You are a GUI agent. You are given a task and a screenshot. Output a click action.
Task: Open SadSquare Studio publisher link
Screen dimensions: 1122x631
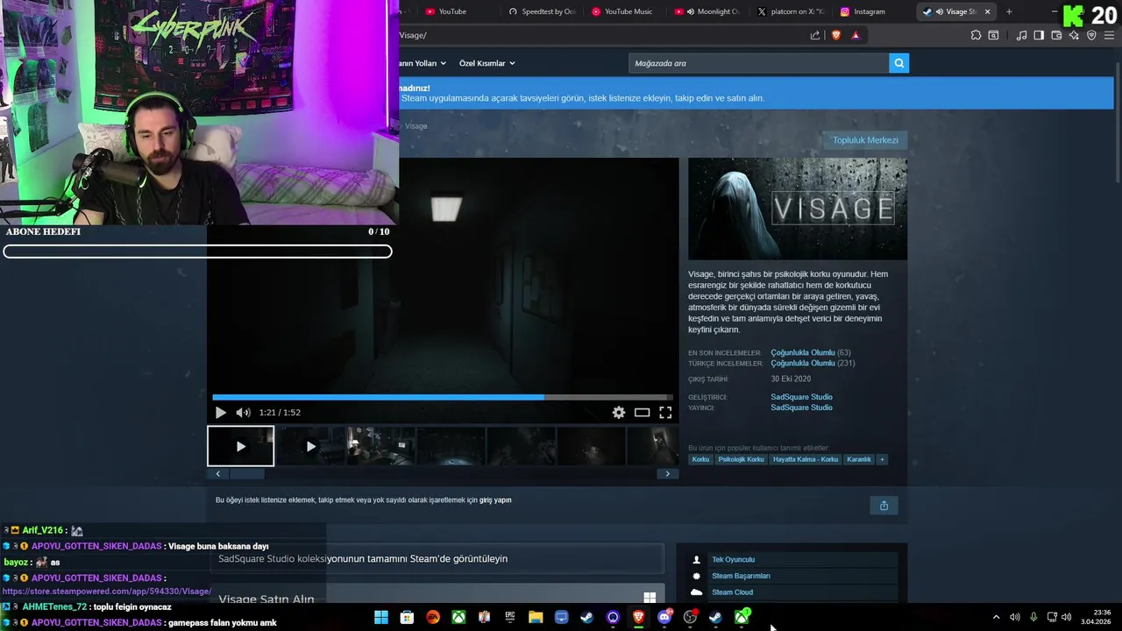coord(801,408)
